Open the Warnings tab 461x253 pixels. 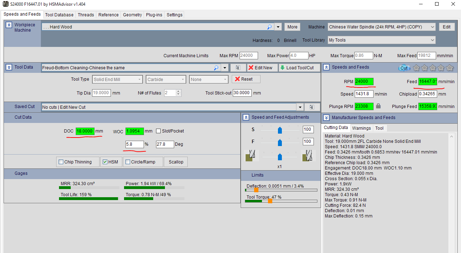(x=361, y=128)
